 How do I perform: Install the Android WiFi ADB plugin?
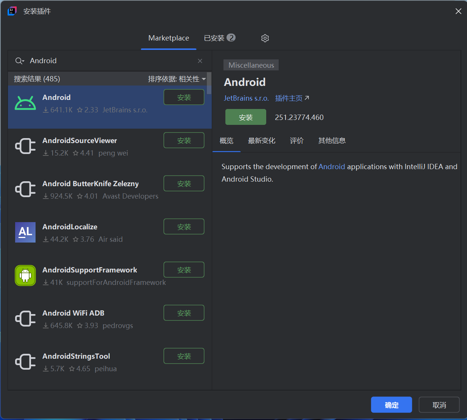coord(184,313)
